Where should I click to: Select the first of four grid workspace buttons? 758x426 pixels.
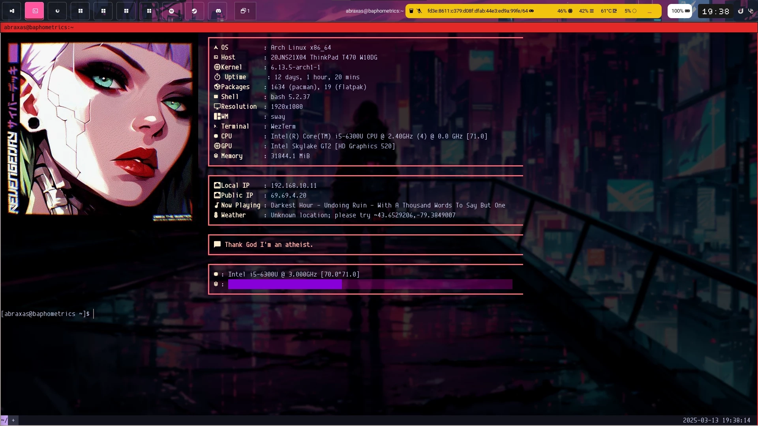tap(80, 11)
